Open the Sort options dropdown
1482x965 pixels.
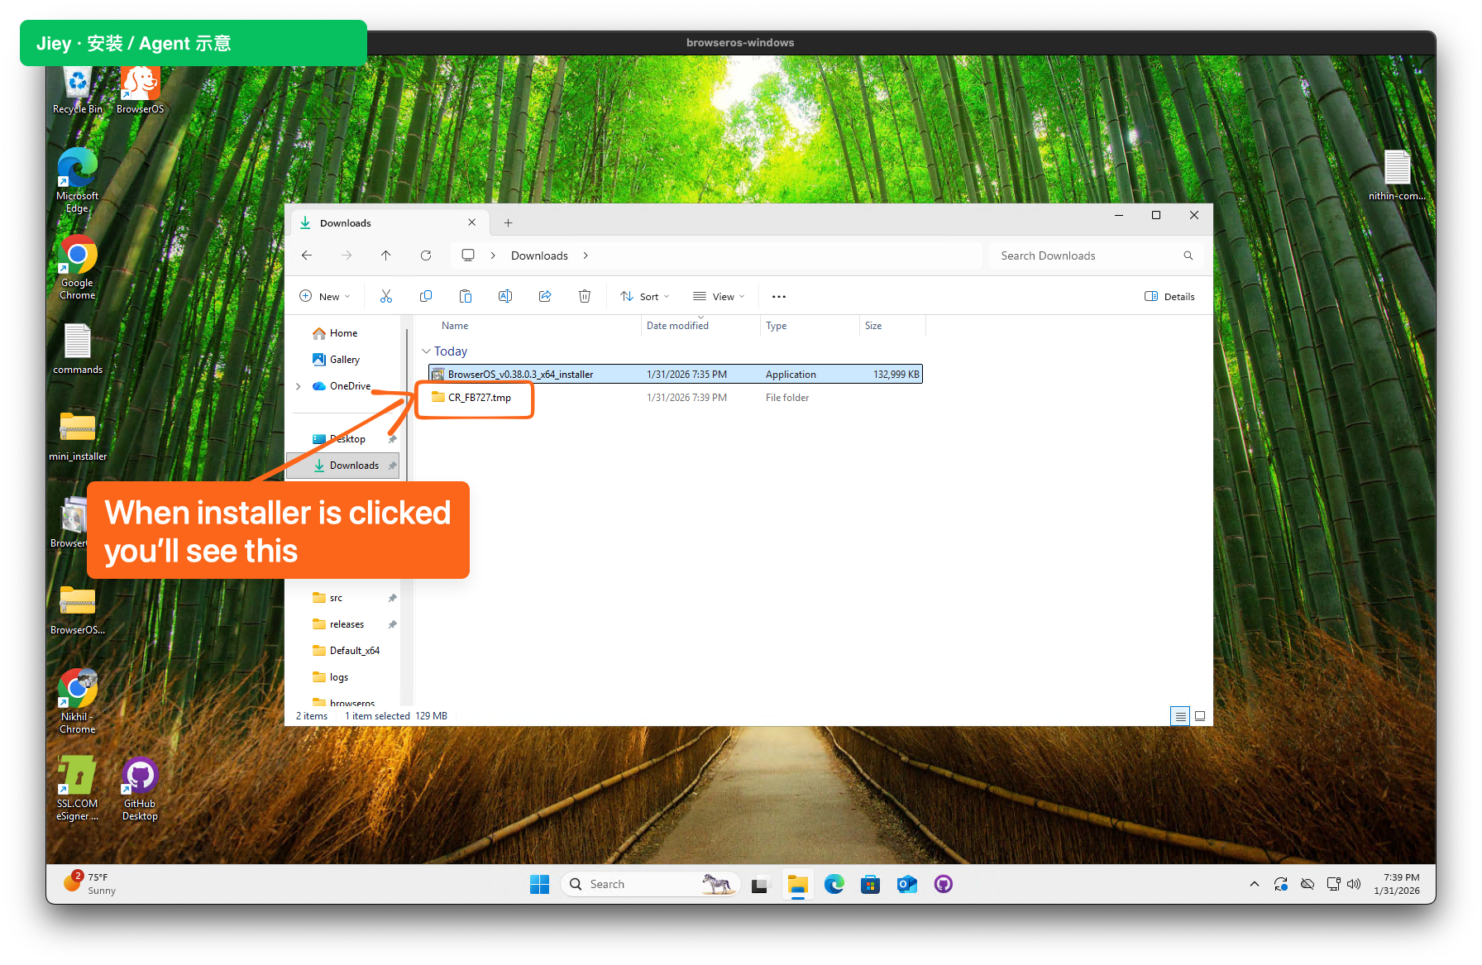coord(645,296)
